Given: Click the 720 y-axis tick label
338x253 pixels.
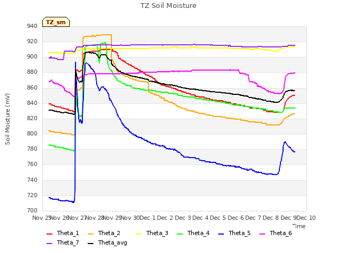Looking at the screenshot, I should pos(32,196).
